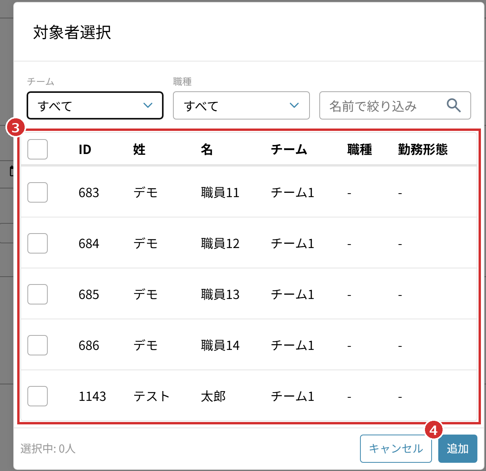Select the 太郎 name cell
Image resolution: width=486 pixels, height=471 pixels.
[x=213, y=396]
